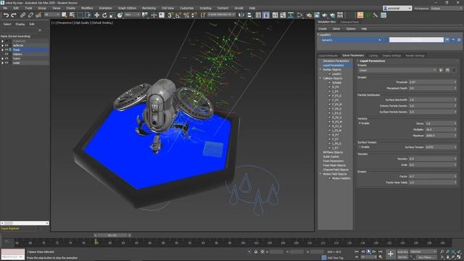Click the Use Pivot Point Center icon
The height and width of the screenshot is (261, 464).
[x=145, y=15]
